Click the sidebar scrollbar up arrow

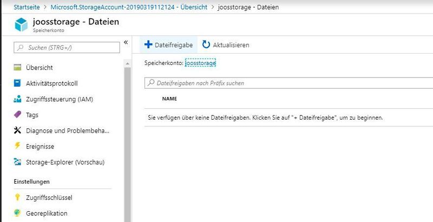tap(127, 63)
